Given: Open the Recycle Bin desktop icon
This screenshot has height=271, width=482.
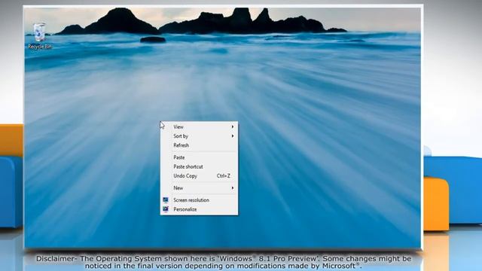Looking at the screenshot, I should click(x=40, y=36).
